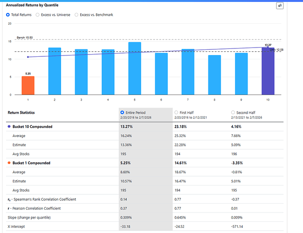
Task: Click the orange bar for quantile 1
Action: click(28, 85)
